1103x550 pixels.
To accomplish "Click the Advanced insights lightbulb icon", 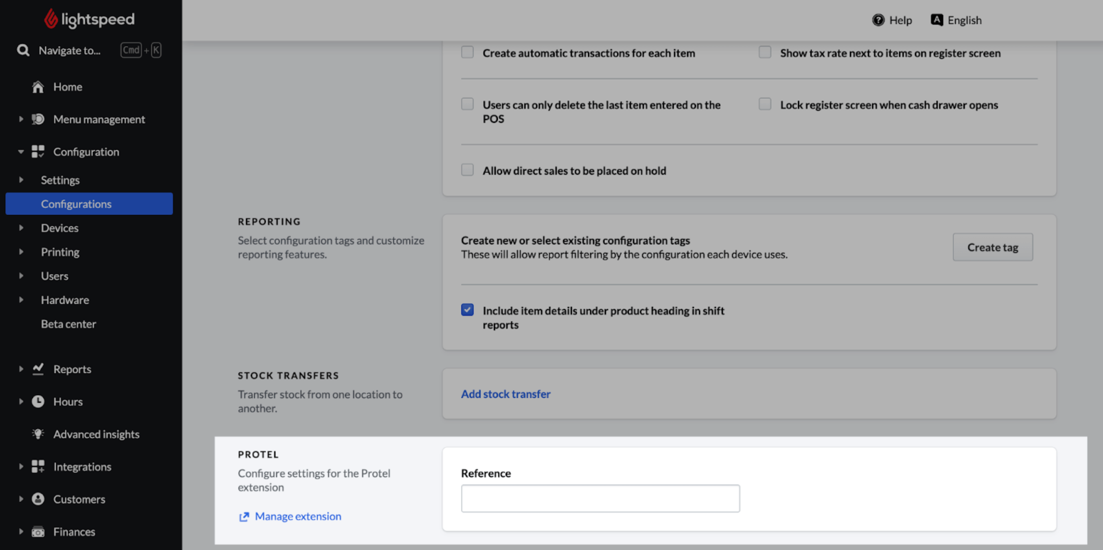I will click(x=38, y=434).
